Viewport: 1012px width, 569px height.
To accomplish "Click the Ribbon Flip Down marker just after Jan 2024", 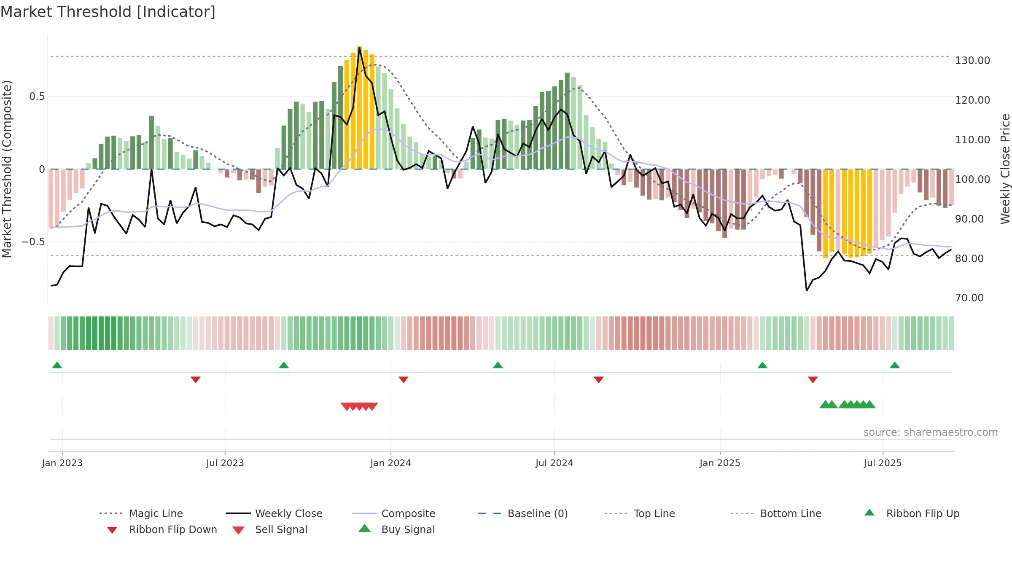I will (x=404, y=380).
